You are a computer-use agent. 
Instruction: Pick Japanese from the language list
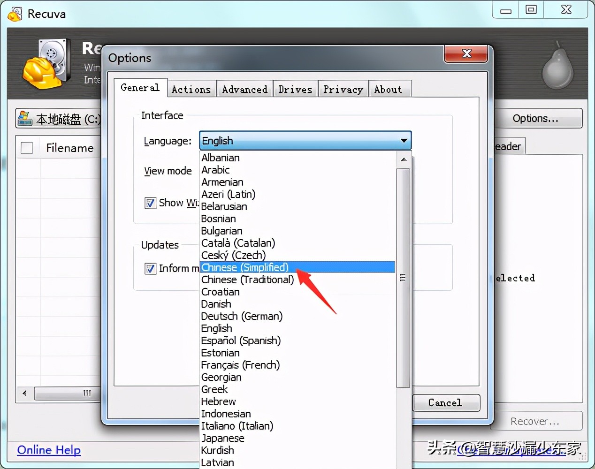click(222, 438)
